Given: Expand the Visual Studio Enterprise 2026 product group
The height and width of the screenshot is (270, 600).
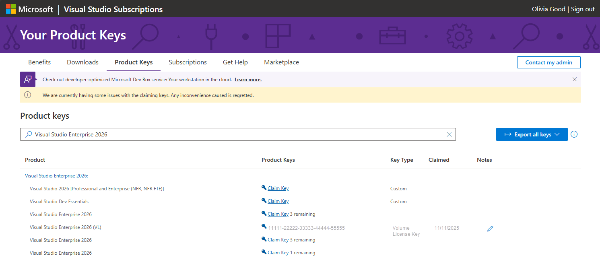Looking at the screenshot, I should [x=56, y=175].
